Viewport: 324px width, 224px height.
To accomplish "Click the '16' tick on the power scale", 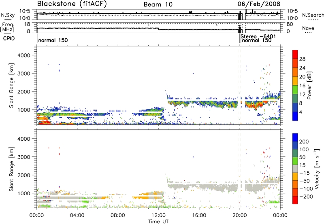I will pos(302,86).
